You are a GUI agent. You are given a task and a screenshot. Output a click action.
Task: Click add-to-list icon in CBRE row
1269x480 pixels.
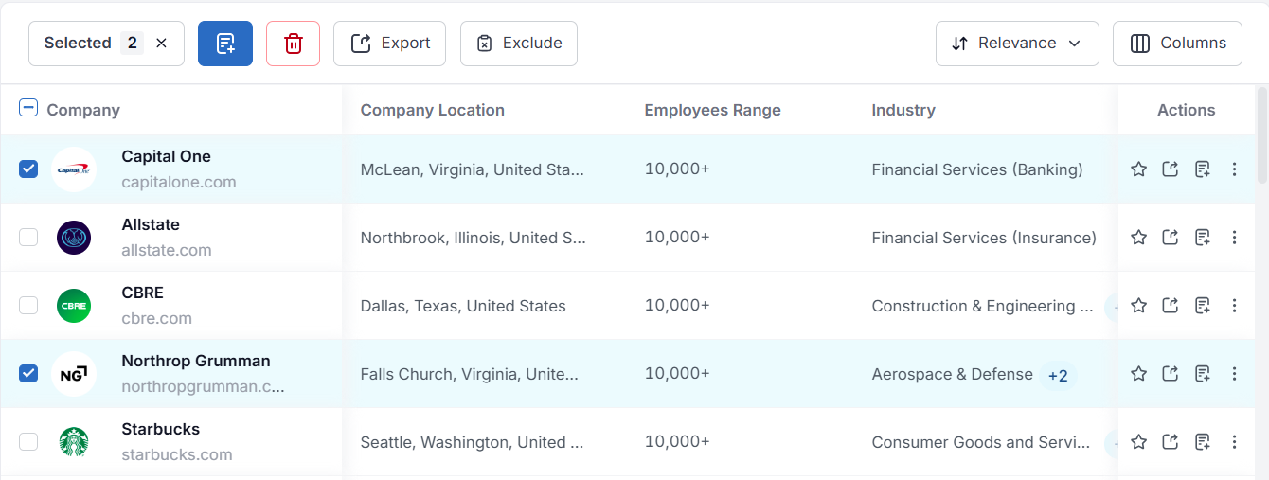[1203, 306]
